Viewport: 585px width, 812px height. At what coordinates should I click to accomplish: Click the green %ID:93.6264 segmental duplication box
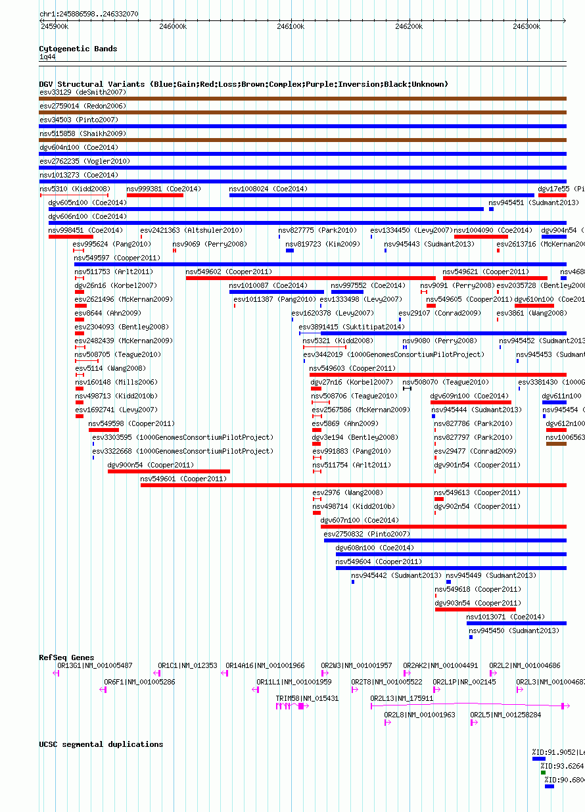[x=543, y=773]
